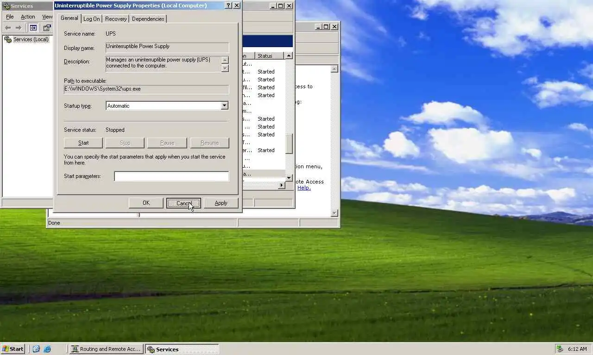
Task: Click services list horizontal scroll right arrow
Action: tap(281, 185)
